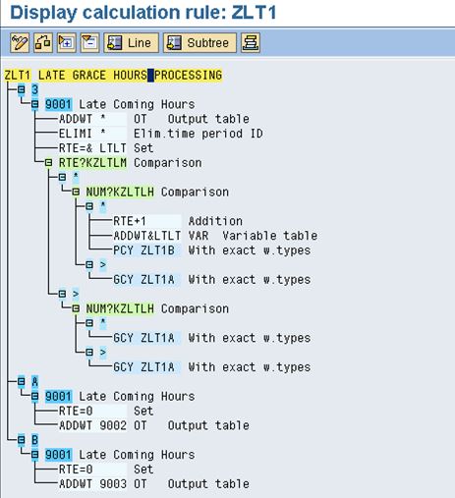This screenshot has width=455, height=498.
Task: Click the Expand subtree toolbar icon
Action: coord(67,42)
